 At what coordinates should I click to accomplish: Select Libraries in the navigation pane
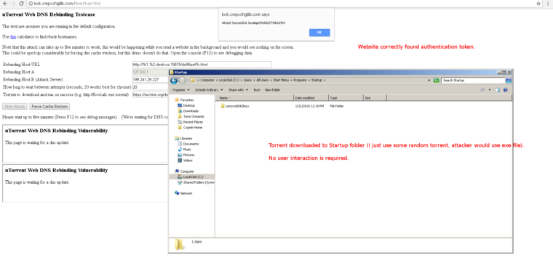point(183,138)
